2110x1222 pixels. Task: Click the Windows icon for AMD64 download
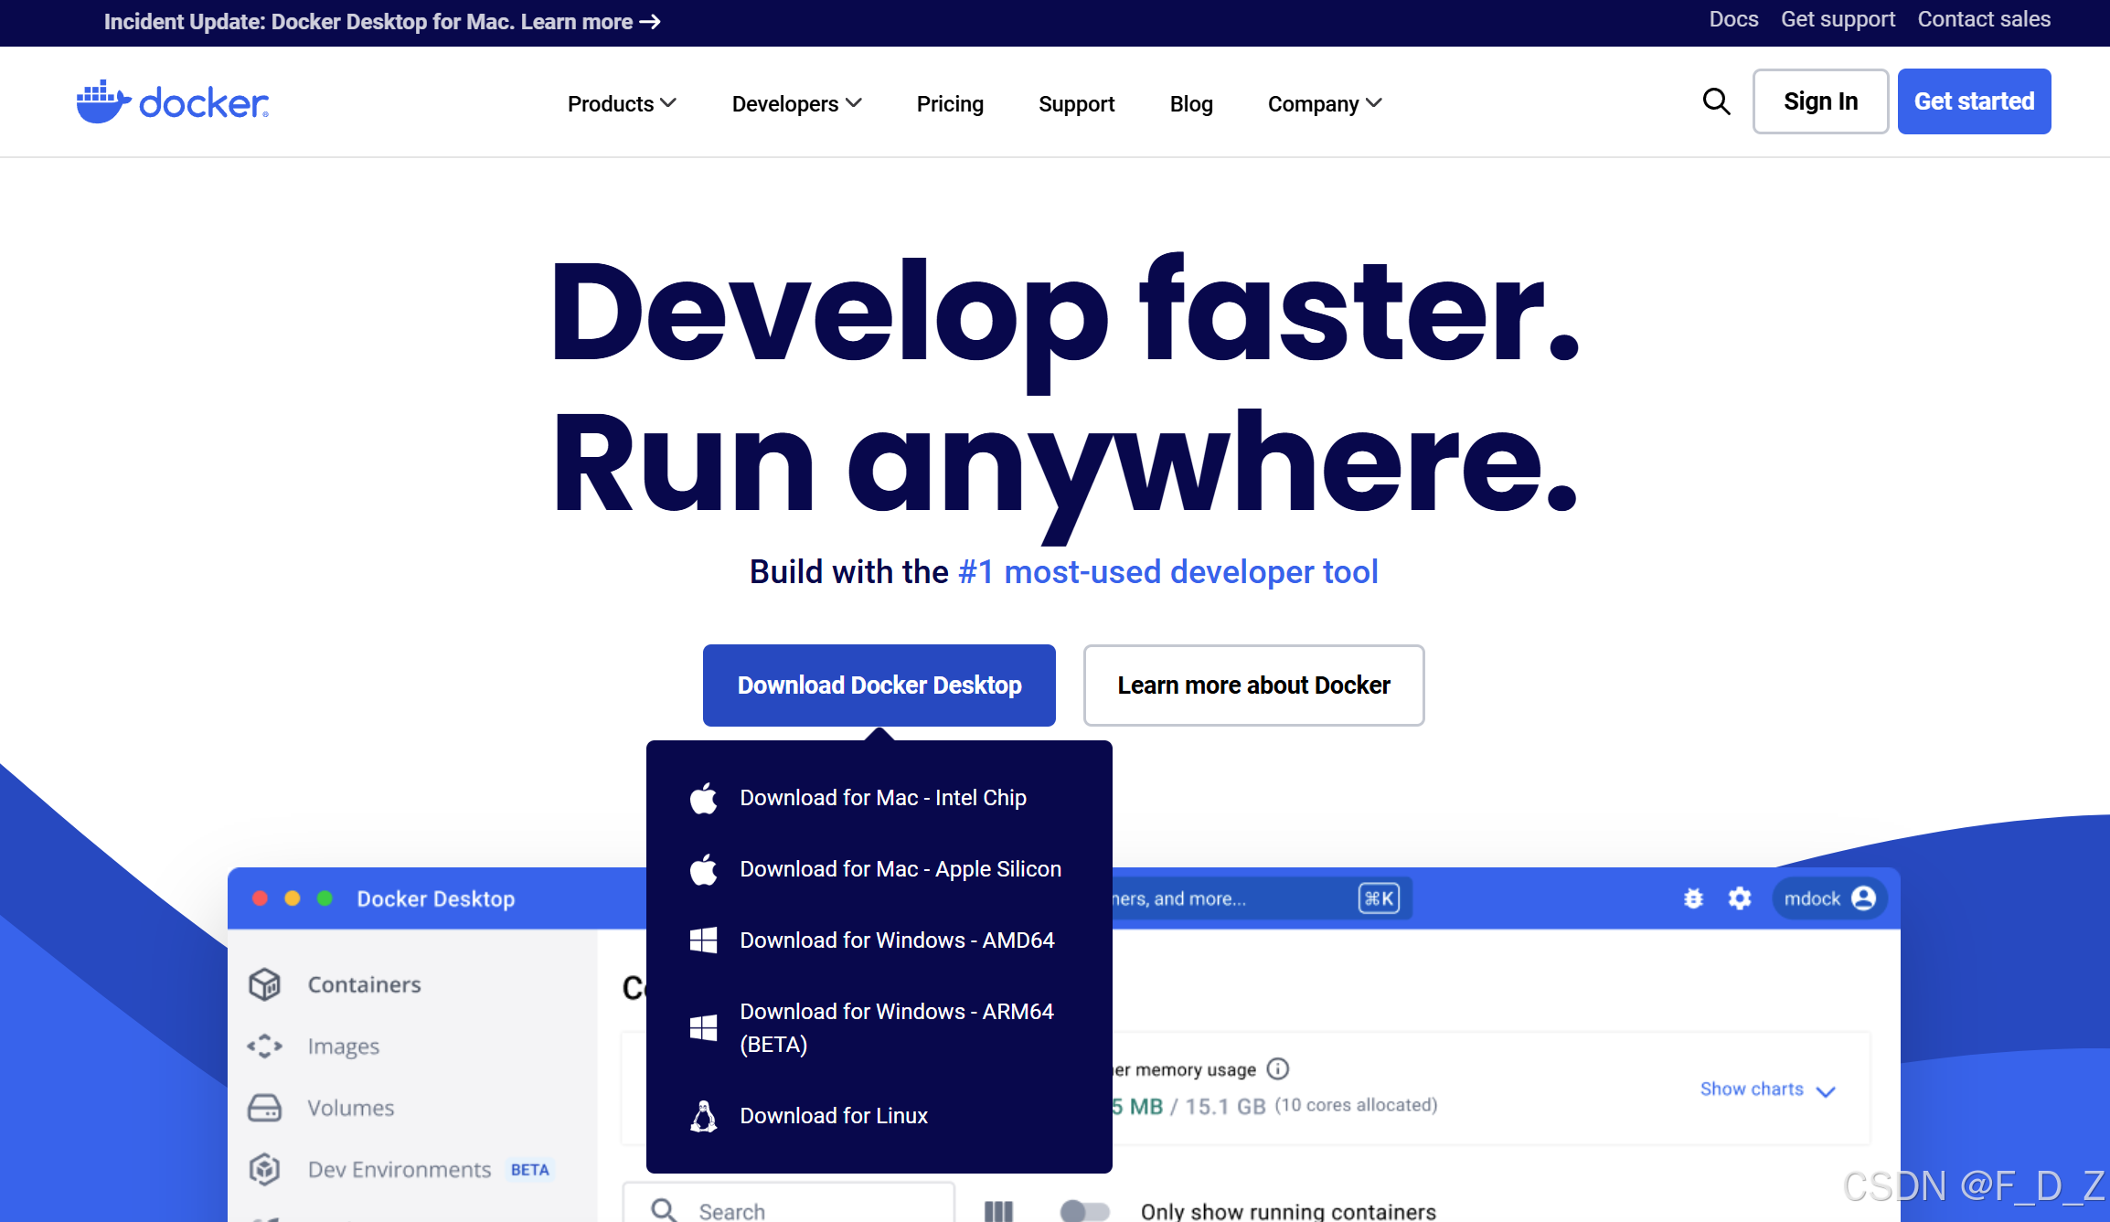coord(703,940)
